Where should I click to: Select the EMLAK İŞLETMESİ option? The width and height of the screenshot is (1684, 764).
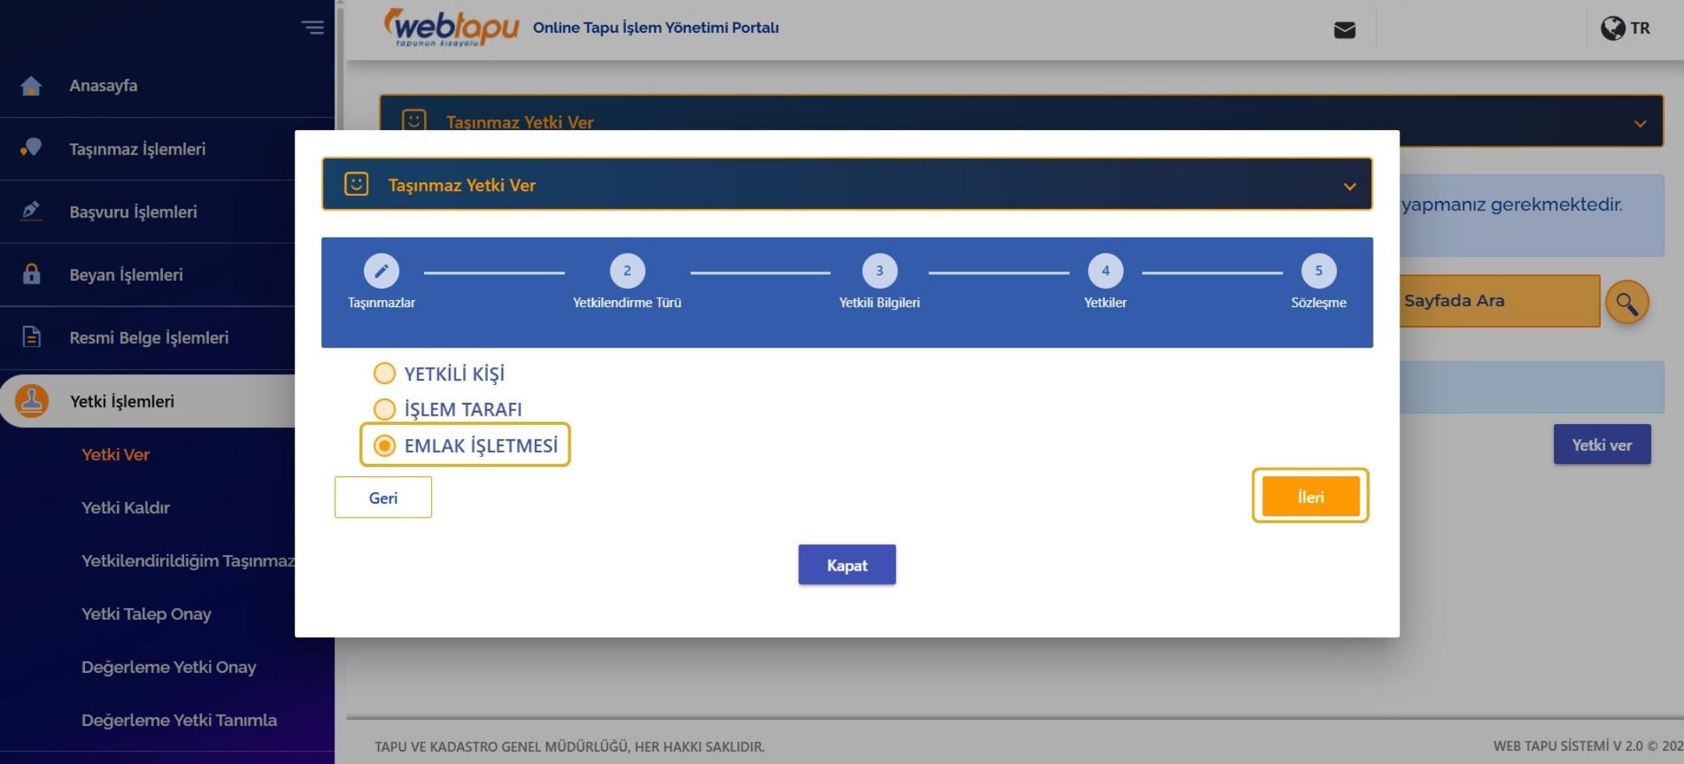click(384, 445)
